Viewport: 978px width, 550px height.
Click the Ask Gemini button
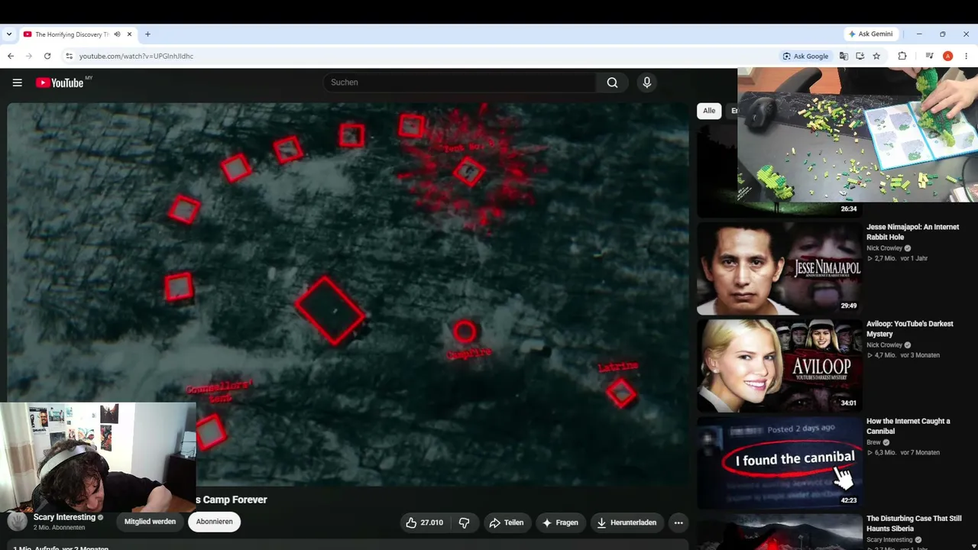(870, 34)
